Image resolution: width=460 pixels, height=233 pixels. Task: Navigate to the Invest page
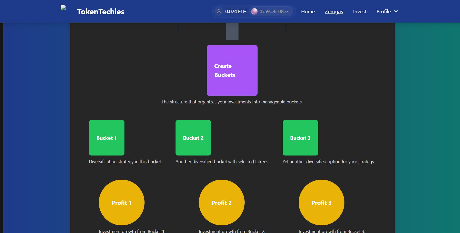pos(360,11)
